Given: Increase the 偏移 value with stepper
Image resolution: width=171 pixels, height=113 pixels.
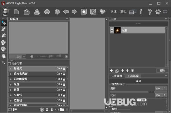Looking at the screenshot, I should [165, 88].
